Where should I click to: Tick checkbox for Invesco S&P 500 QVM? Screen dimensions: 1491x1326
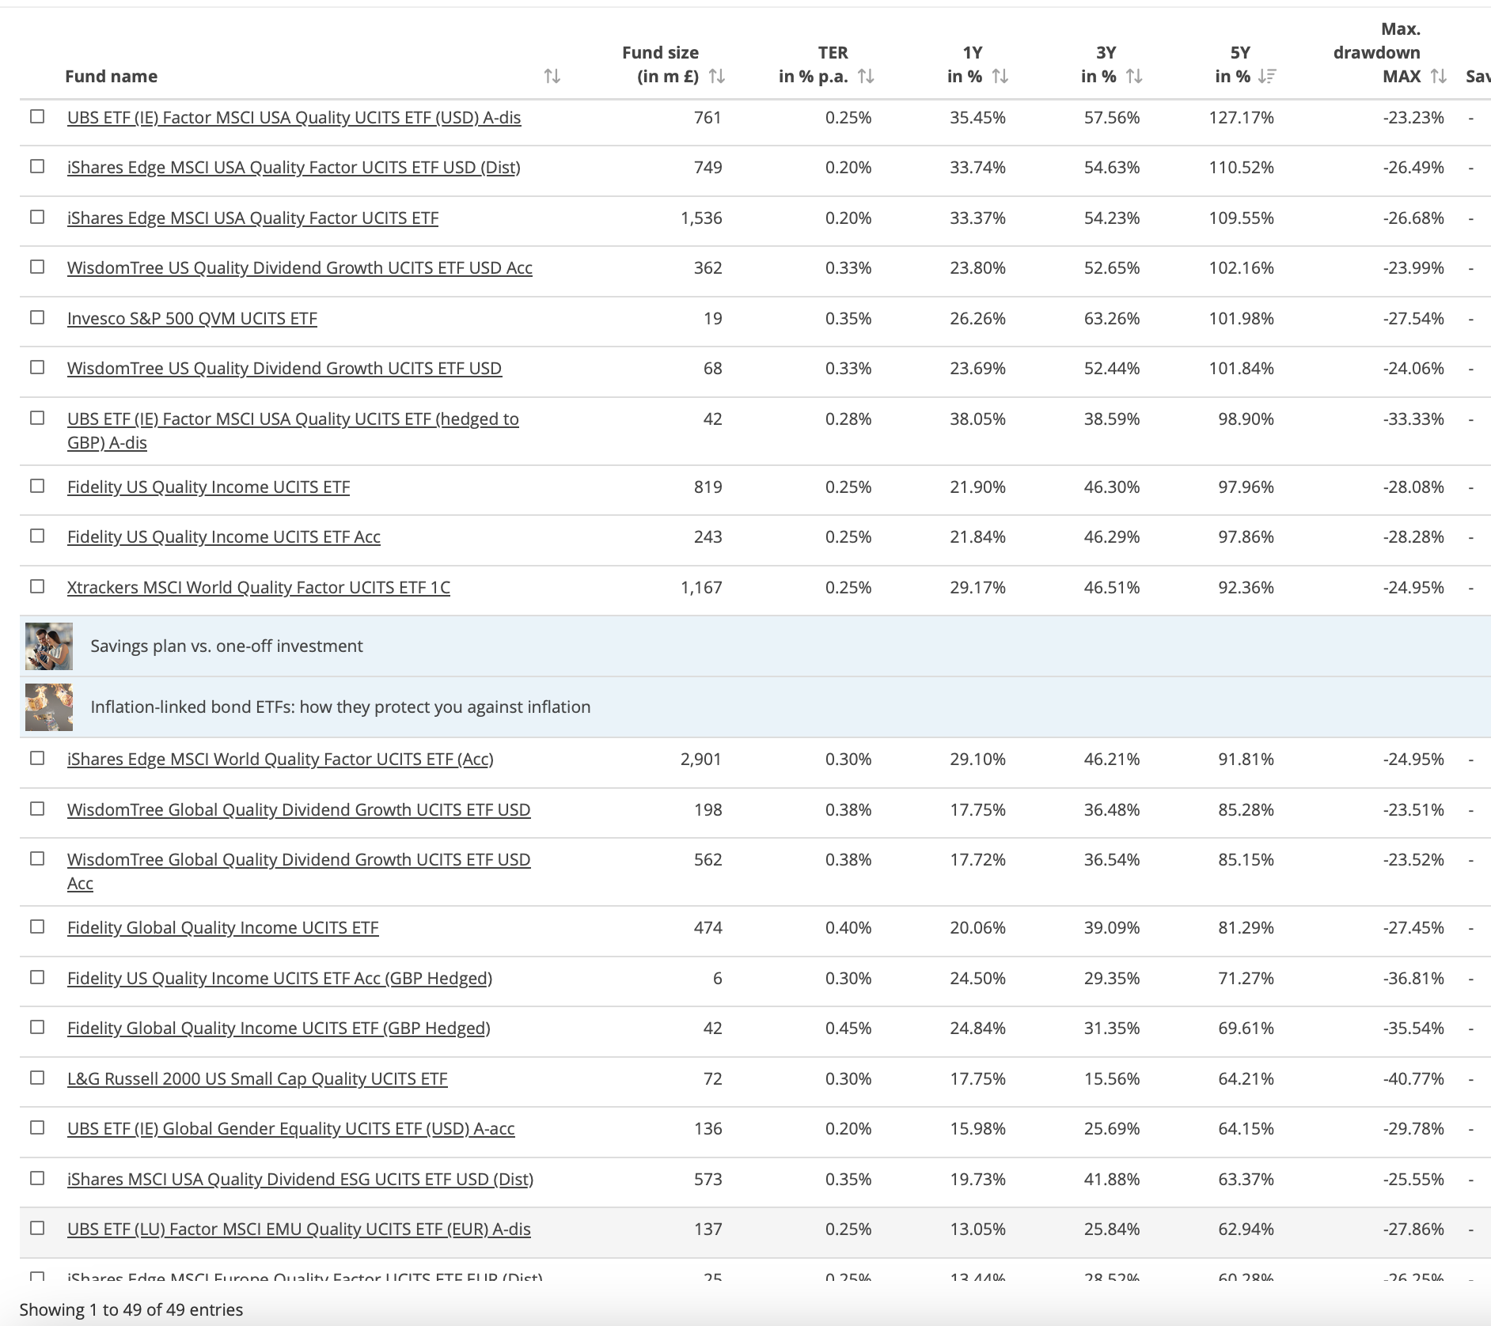click(x=37, y=317)
